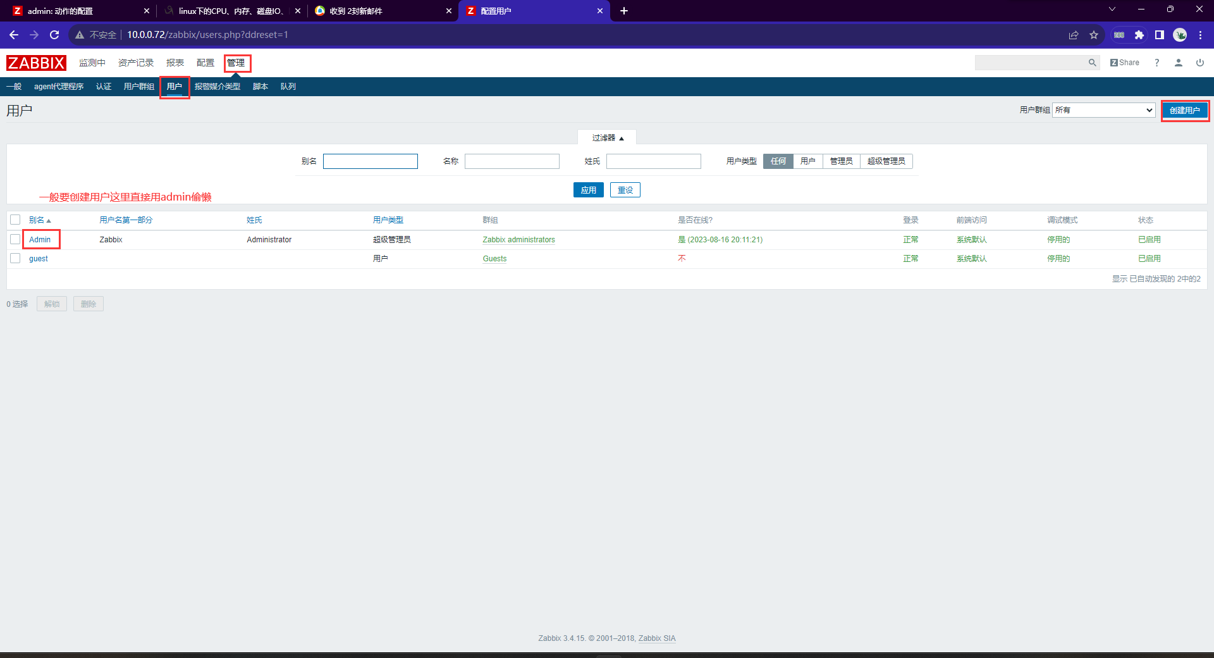
Task: Tick the Admin row checkbox
Action: [x=15, y=239]
